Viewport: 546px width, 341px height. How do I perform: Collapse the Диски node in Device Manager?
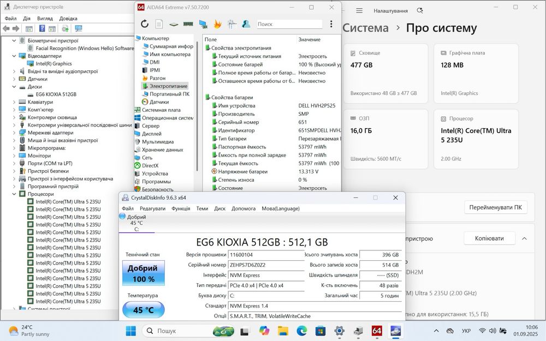[x=14, y=87]
